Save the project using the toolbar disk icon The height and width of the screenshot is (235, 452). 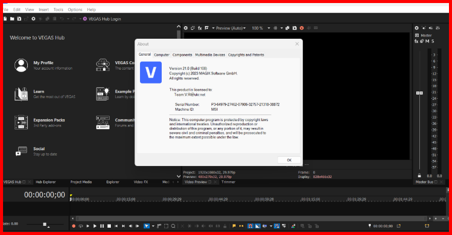tap(19, 19)
